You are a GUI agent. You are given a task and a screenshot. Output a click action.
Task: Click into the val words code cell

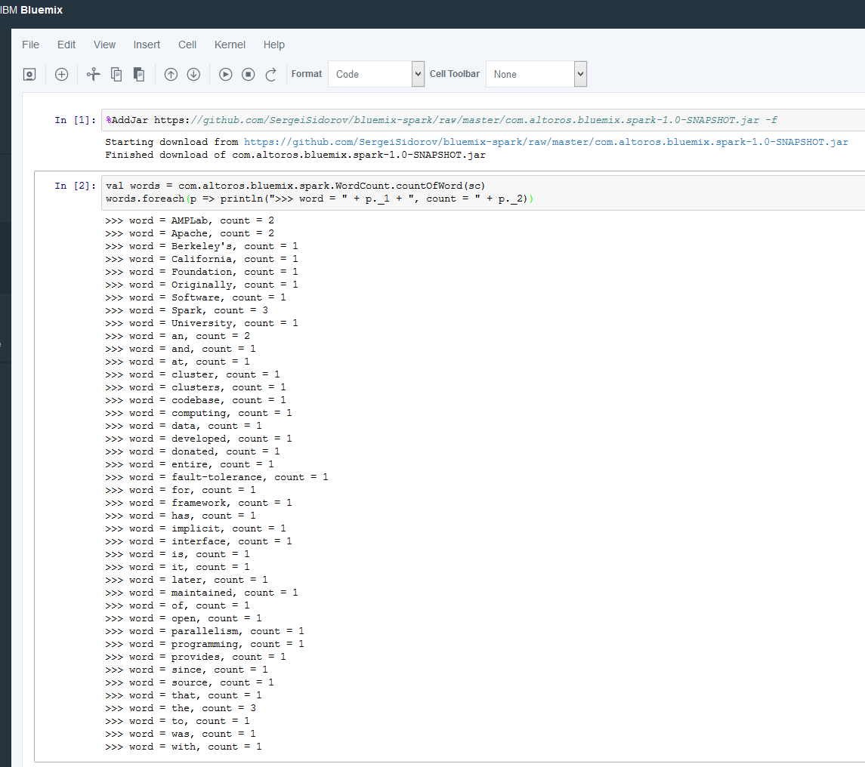[x=483, y=193]
